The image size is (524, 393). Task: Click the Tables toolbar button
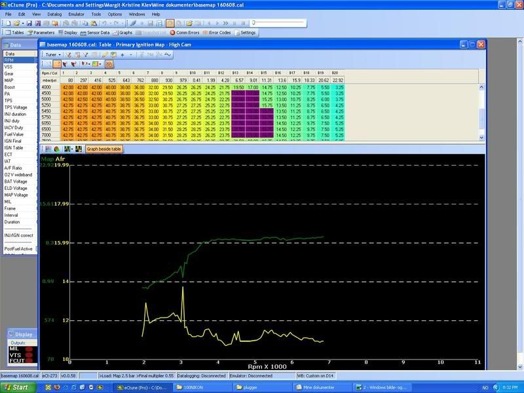pyautogui.click(x=14, y=32)
